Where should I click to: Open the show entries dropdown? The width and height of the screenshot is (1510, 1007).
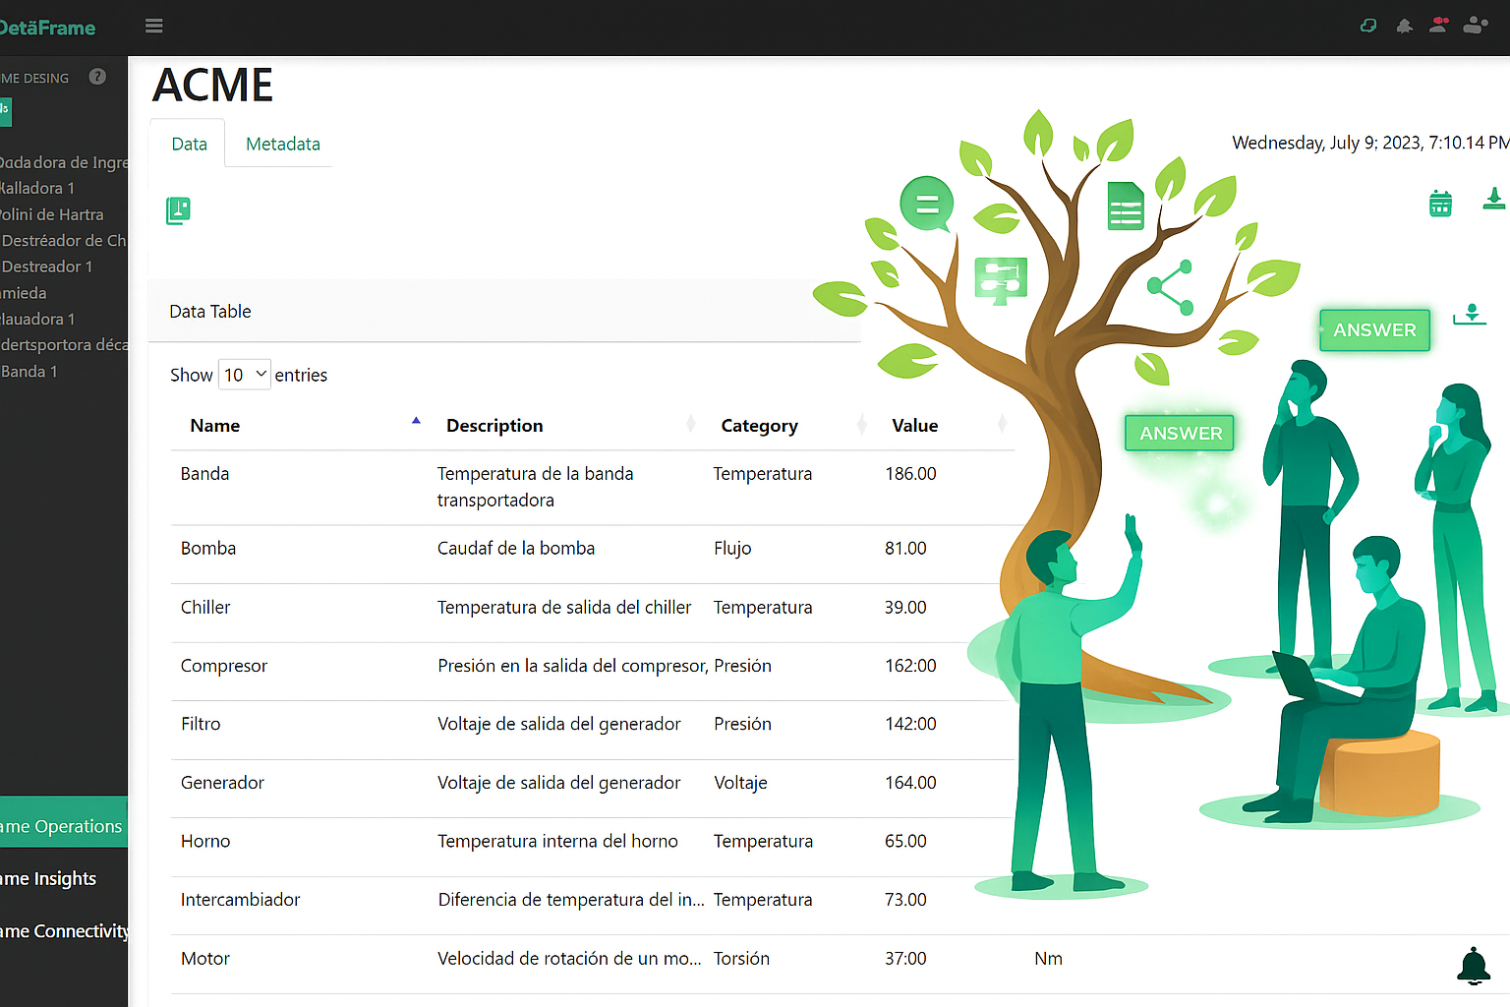point(245,375)
